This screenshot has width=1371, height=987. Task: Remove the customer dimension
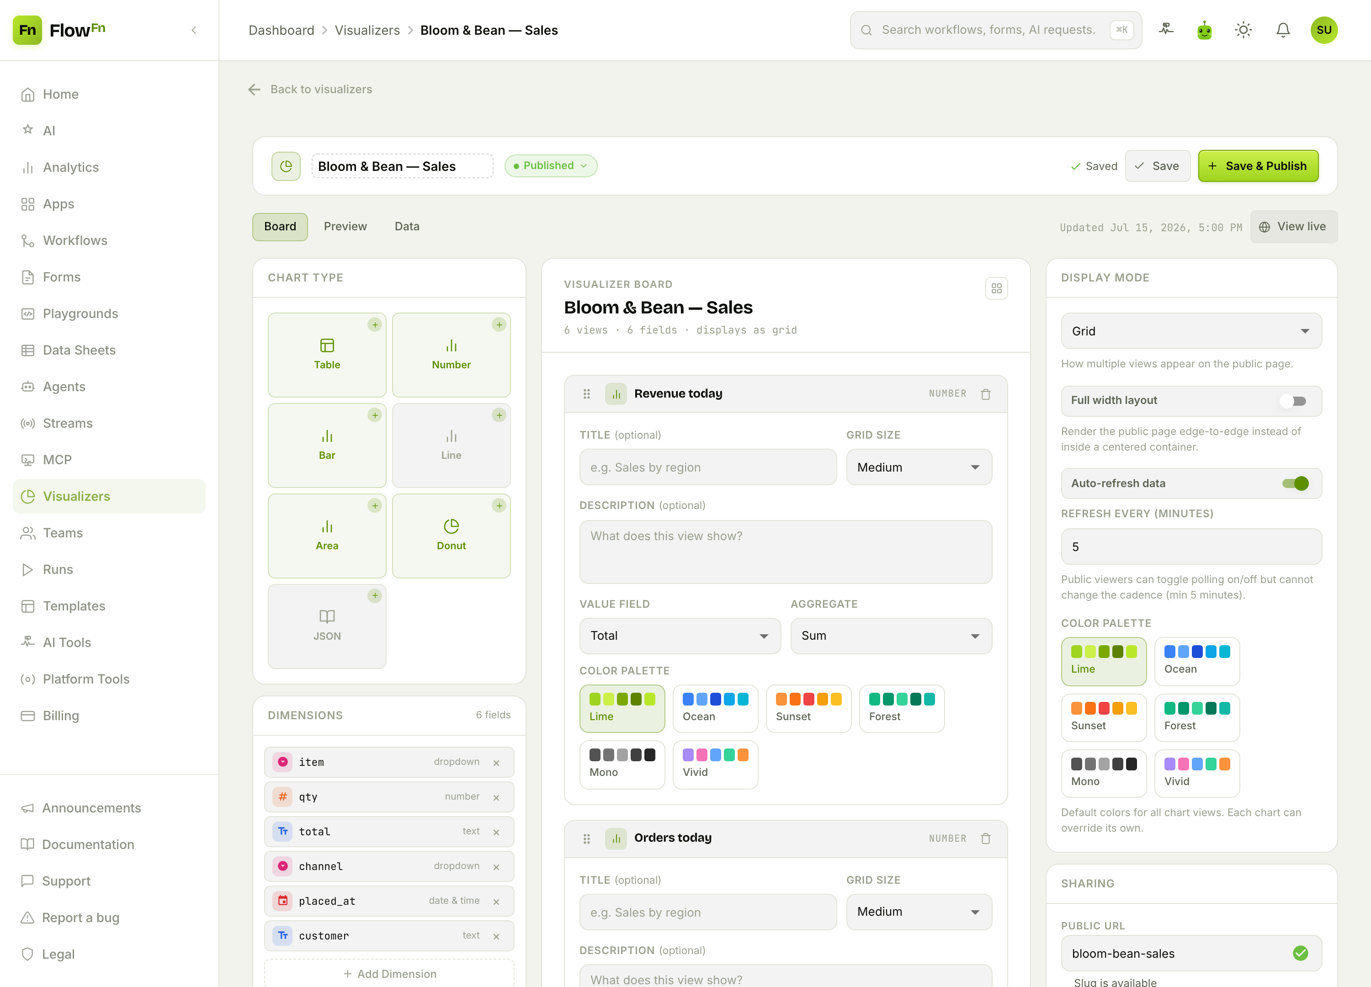click(x=496, y=936)
